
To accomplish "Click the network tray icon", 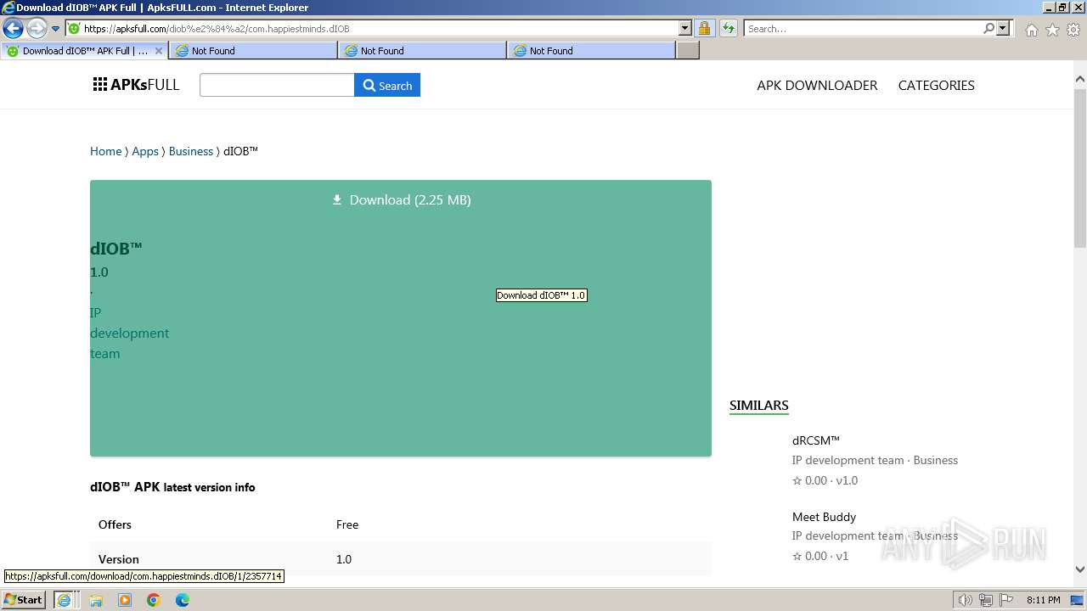I will [x=986, y=600].
